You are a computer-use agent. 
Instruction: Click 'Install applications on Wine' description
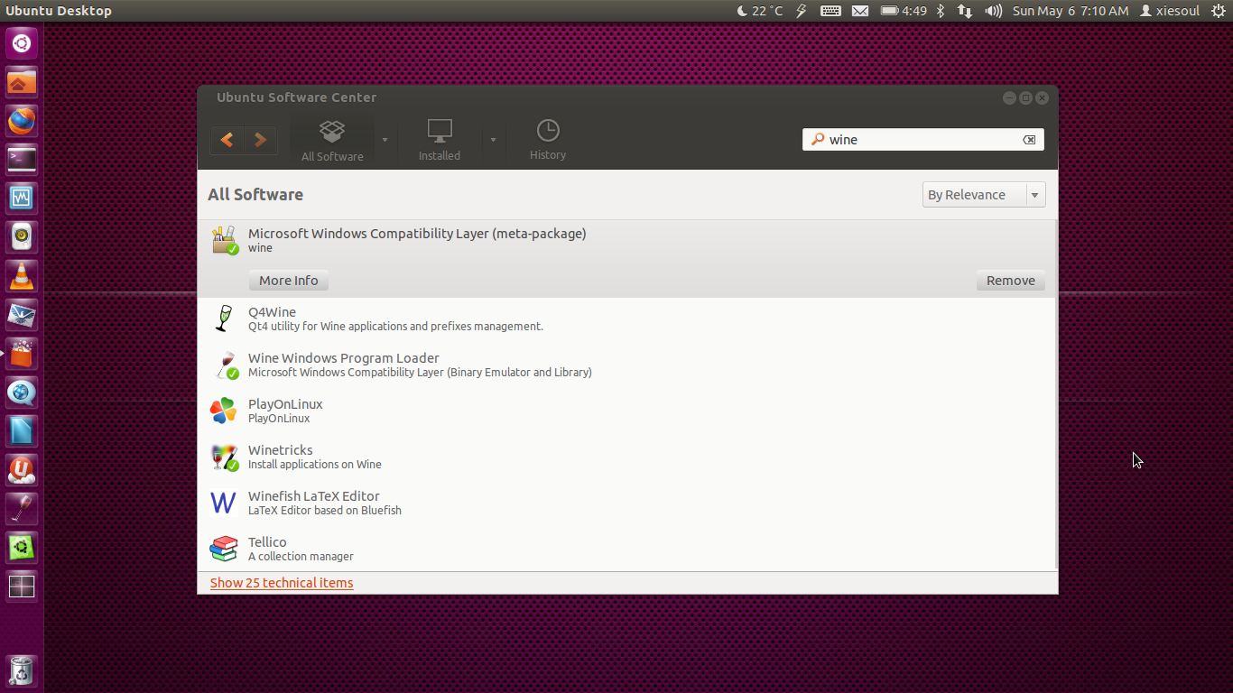(x=315, y=465)
